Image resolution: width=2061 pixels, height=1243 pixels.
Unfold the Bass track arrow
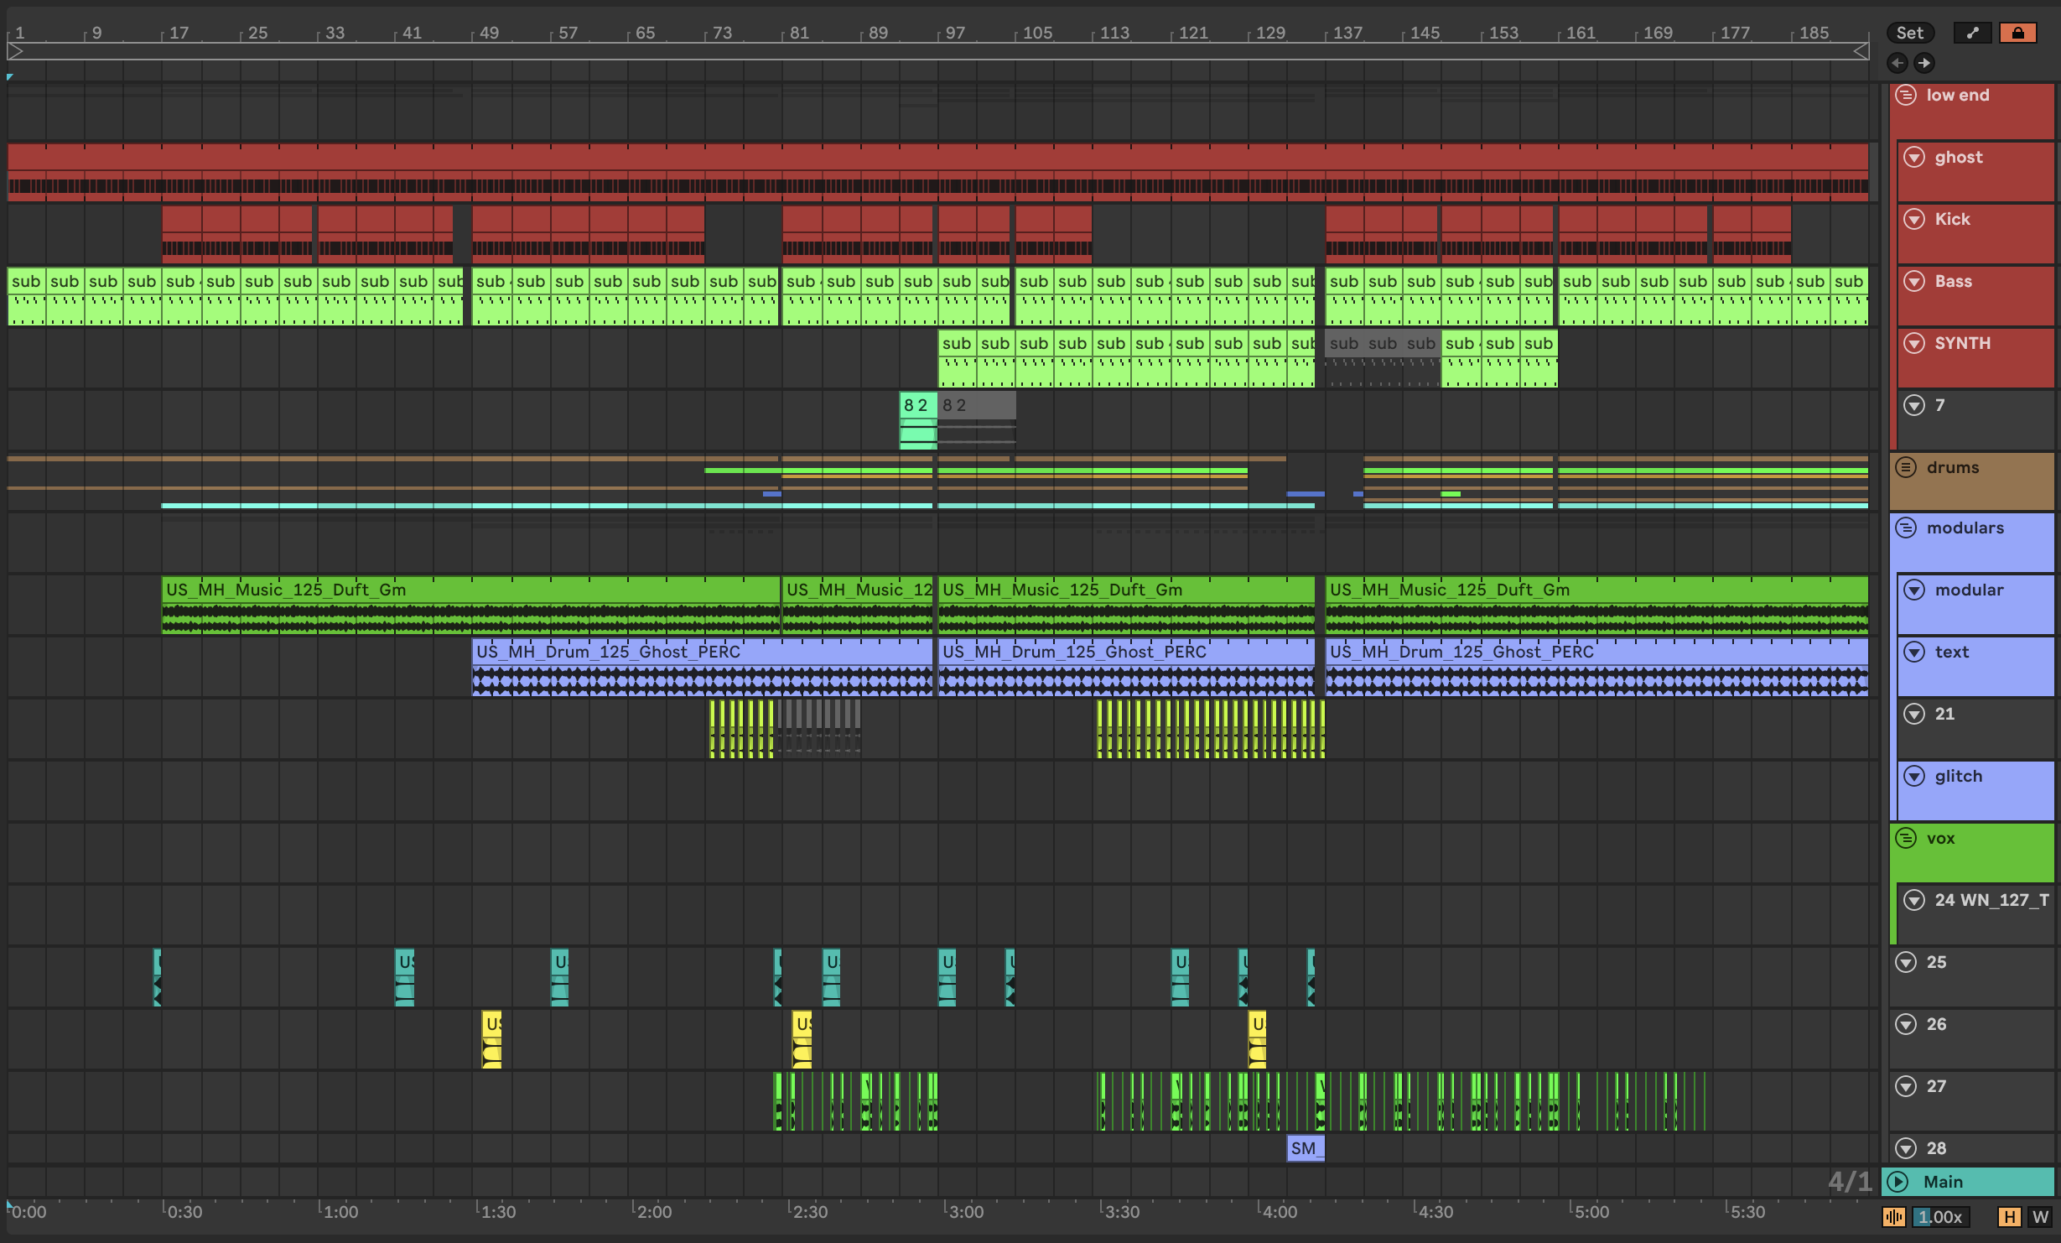[1914, 281]
